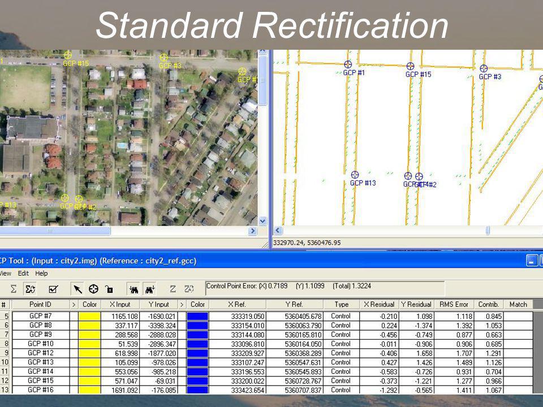Screen dimensions: 543x407
Task: Select the GCP #14 point ID cell
Action: point(41,371)
